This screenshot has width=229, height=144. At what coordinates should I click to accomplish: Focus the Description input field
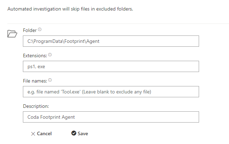(111, 117)
